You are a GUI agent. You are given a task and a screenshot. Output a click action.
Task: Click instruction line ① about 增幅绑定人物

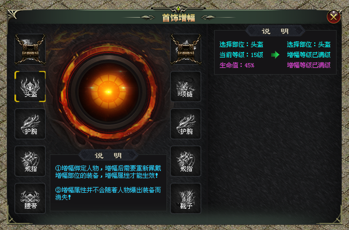[x=108, y=171]
